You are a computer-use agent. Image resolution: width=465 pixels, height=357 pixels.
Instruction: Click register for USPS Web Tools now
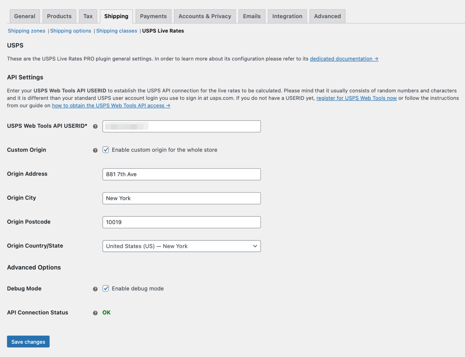click(356, 98)
